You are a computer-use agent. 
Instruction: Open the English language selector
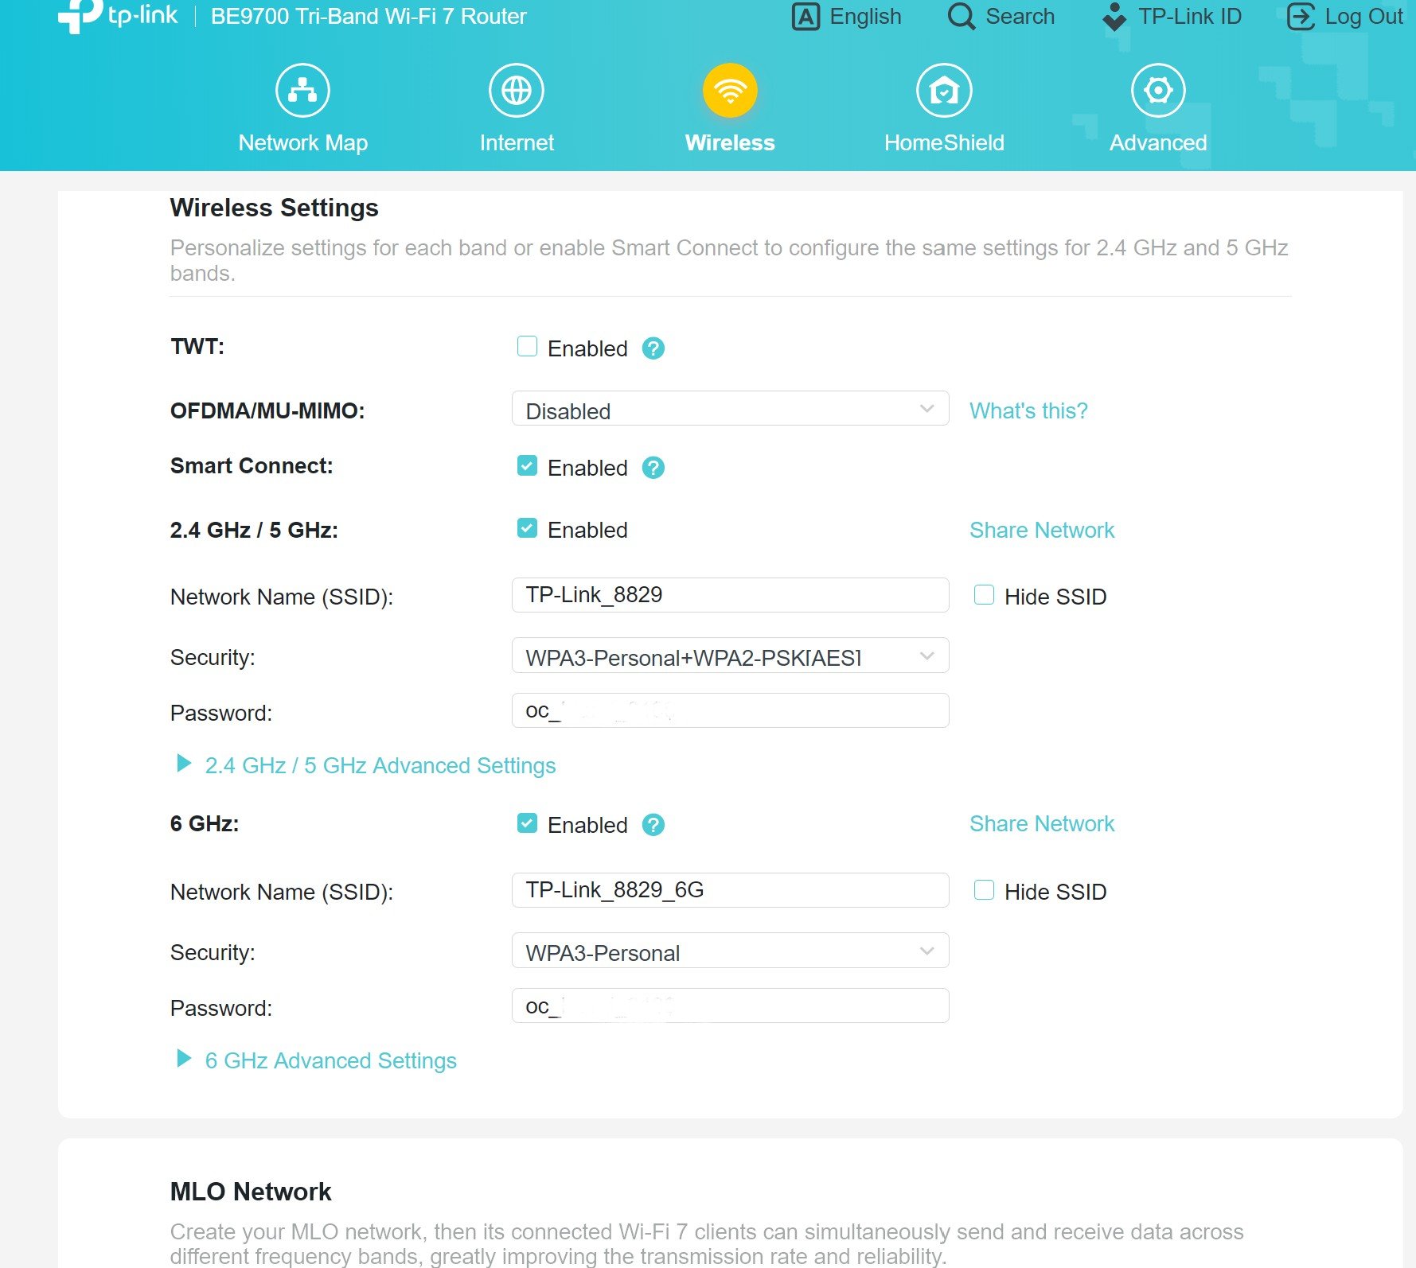(x=847, y=17)
